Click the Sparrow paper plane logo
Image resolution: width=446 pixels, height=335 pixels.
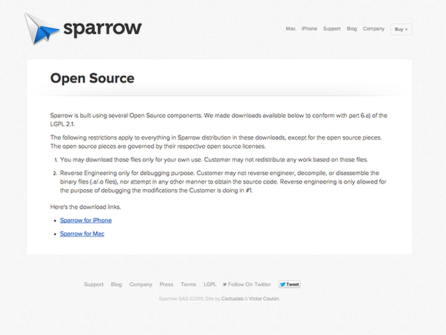(42, 28)
